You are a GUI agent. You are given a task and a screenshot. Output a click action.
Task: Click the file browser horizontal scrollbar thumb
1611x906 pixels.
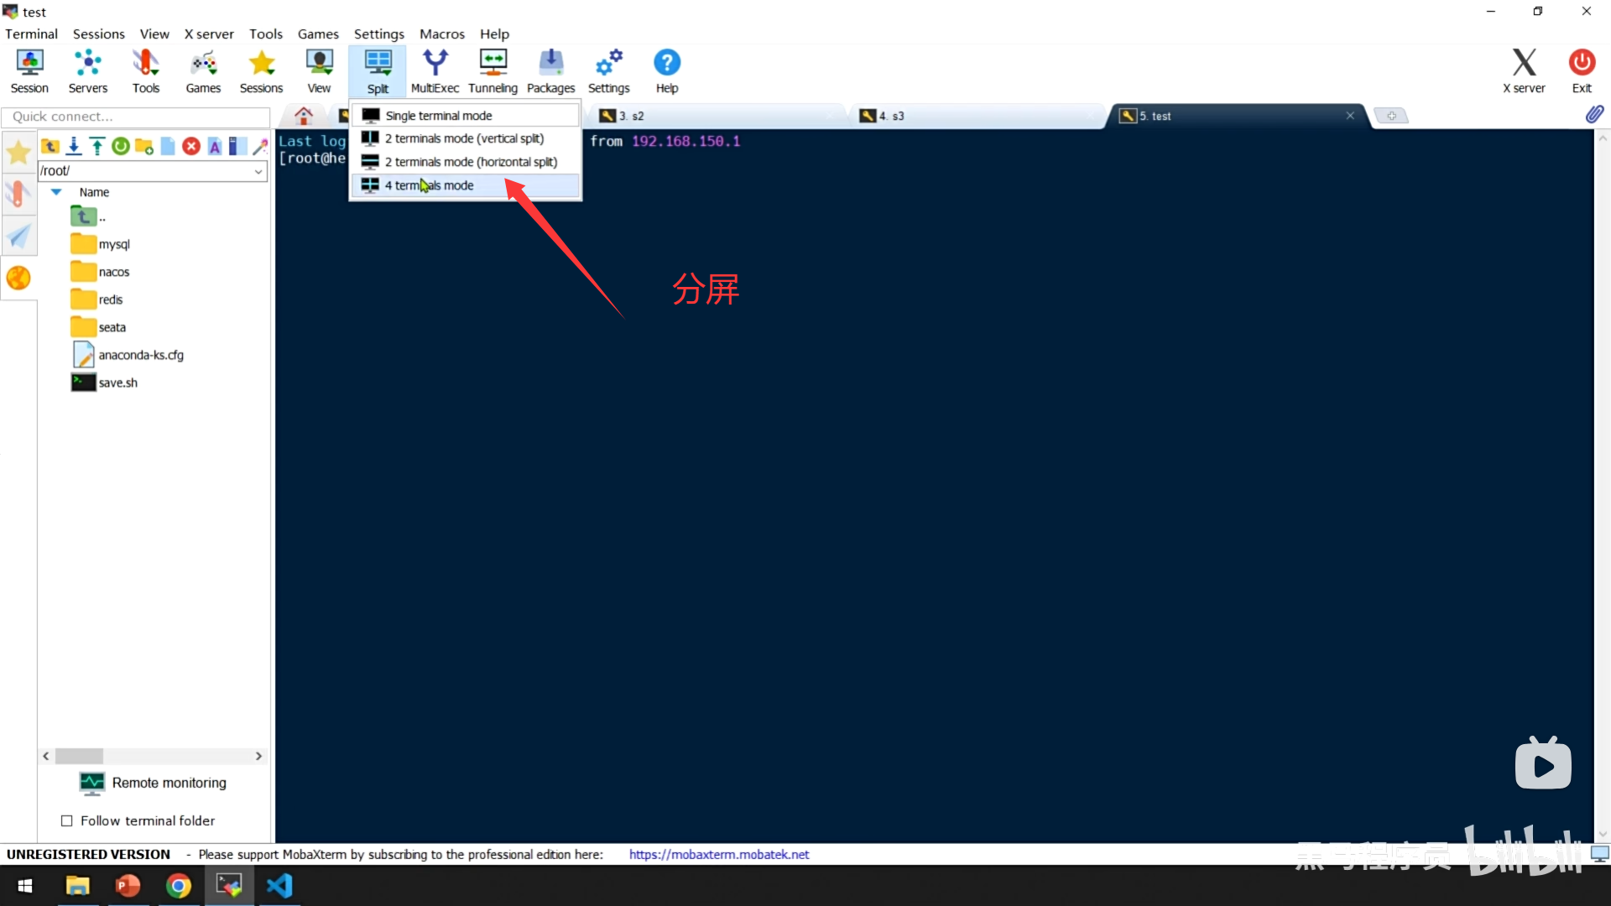point(79,756)
